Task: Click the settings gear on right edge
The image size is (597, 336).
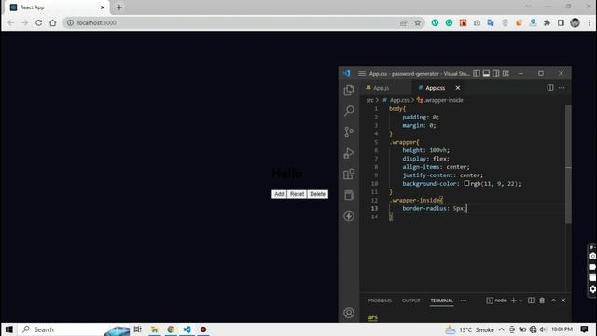Action: click(592, 289)
